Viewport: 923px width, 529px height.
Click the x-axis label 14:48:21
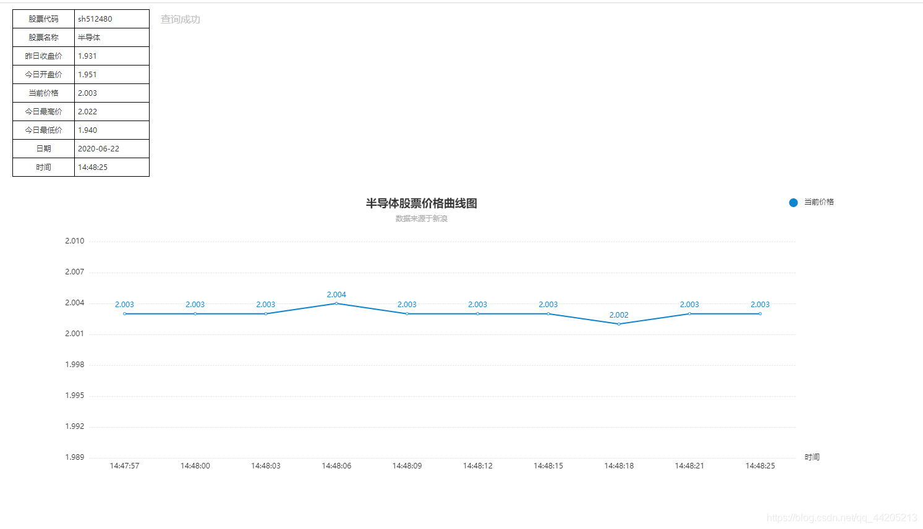pos(689,466)
